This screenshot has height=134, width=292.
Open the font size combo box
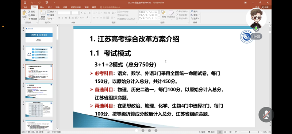(x=76, y=13)
